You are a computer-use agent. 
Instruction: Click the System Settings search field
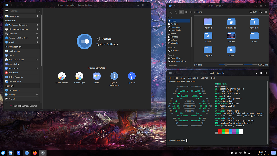(23, 11)
